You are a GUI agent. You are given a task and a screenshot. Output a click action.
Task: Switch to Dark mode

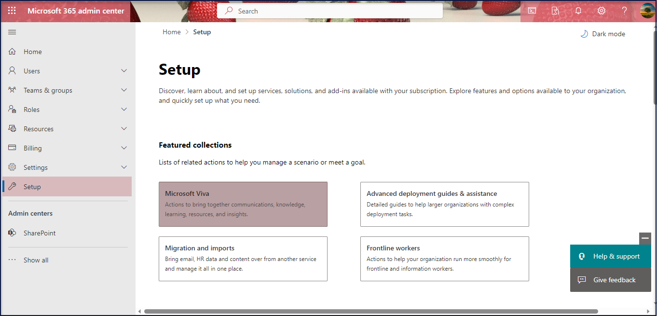coord(602,33)
